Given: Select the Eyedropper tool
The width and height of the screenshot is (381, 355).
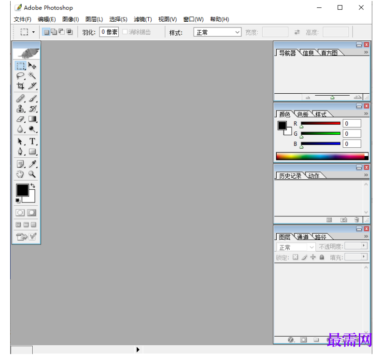Looking at the screenshot, I should point(32,164).
